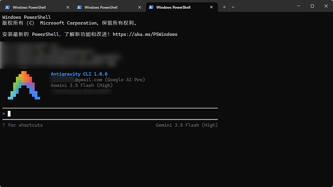333x187 pixels.
Task: Click PowerShell icon on third tab
Action: coord(151,7)
